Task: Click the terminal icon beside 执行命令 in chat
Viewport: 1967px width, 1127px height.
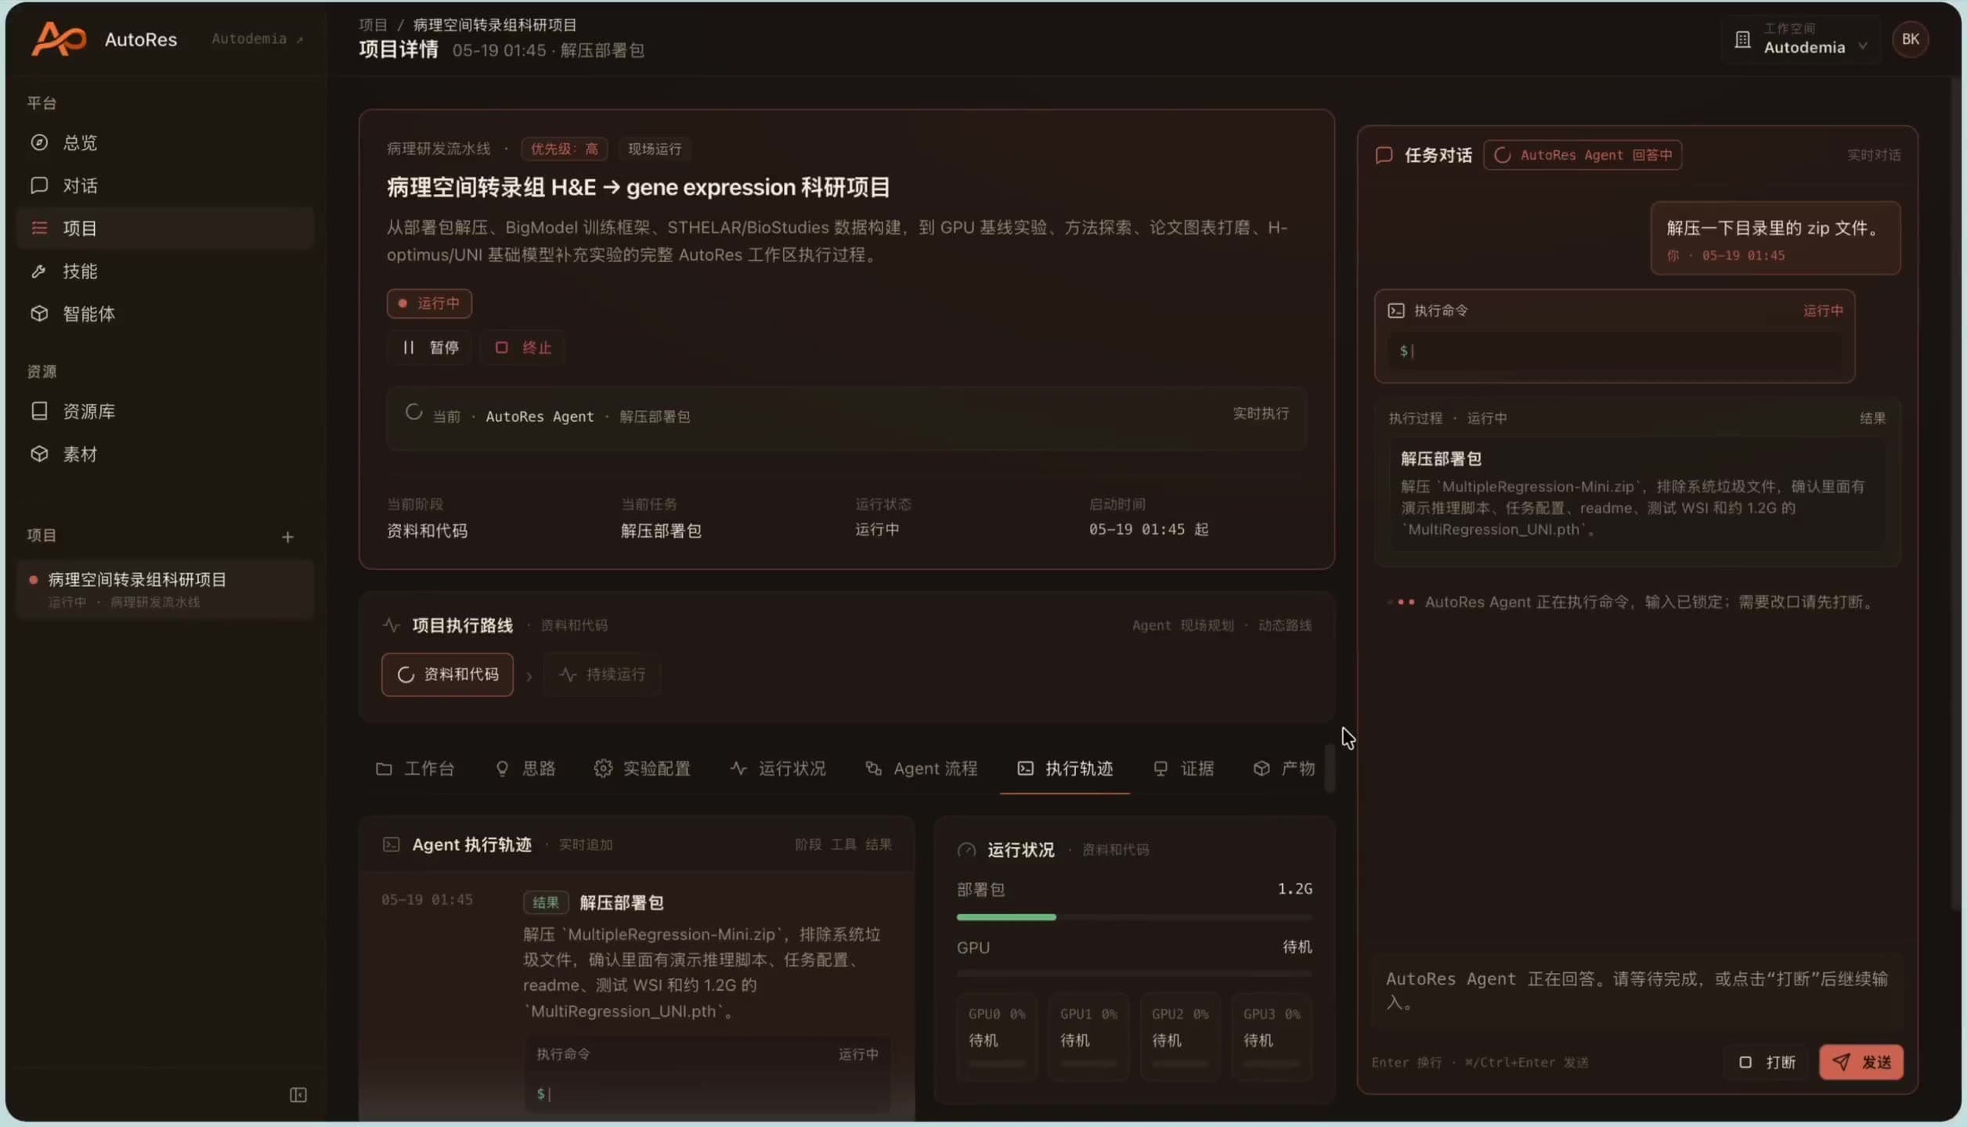Action: (1396, 311)
